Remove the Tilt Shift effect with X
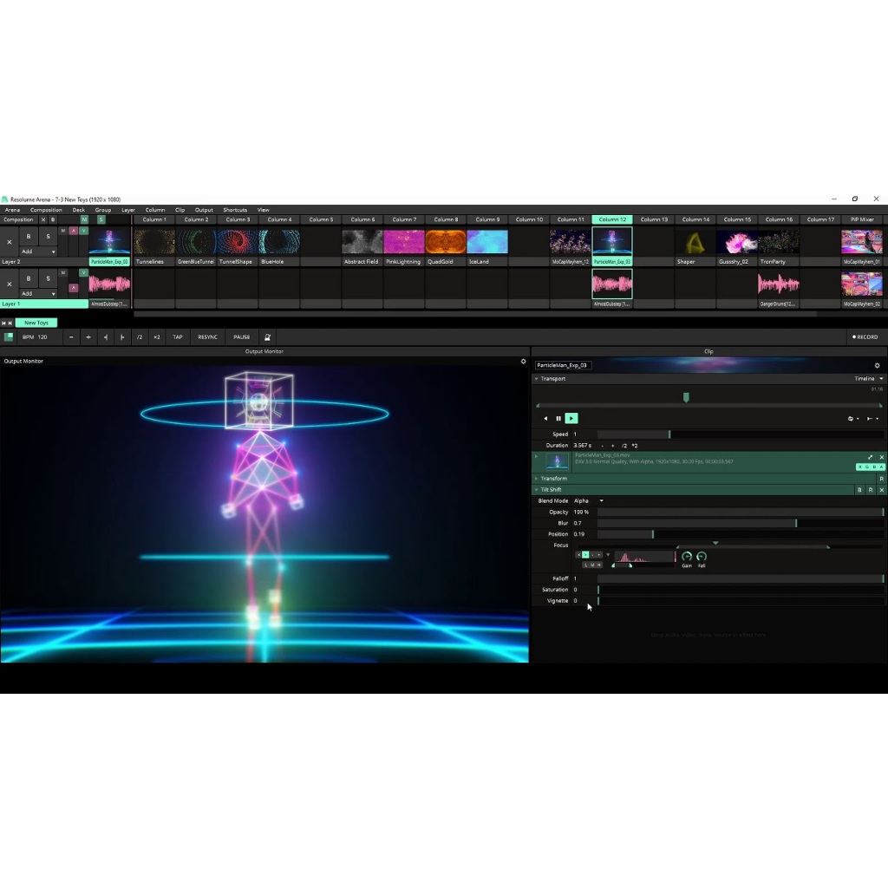888x888 pixels. point(882,490)
